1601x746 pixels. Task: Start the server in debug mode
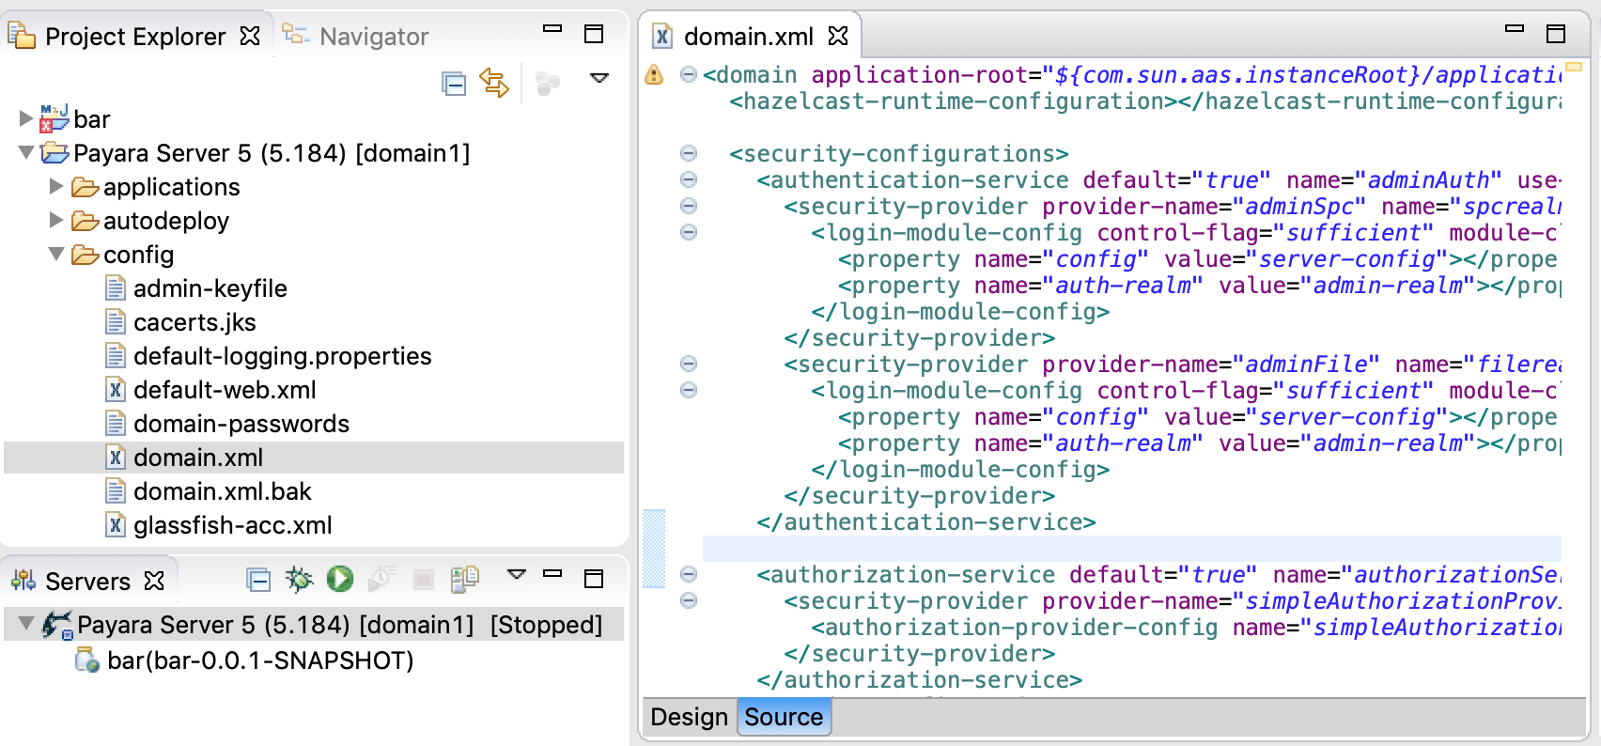[299, 579]
